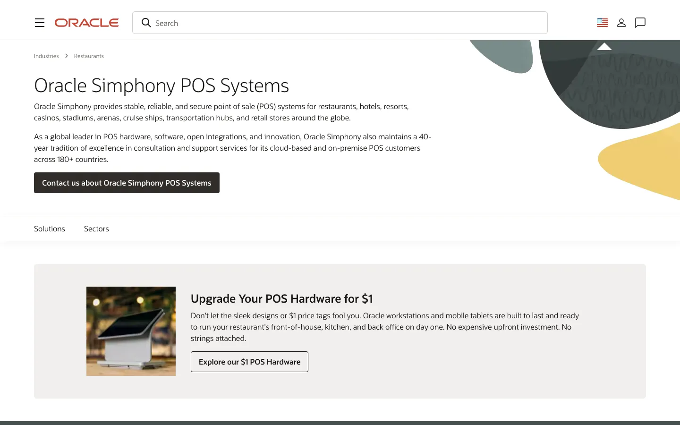Open the US flag country selector
680x425 pixels.
[603, 23]
